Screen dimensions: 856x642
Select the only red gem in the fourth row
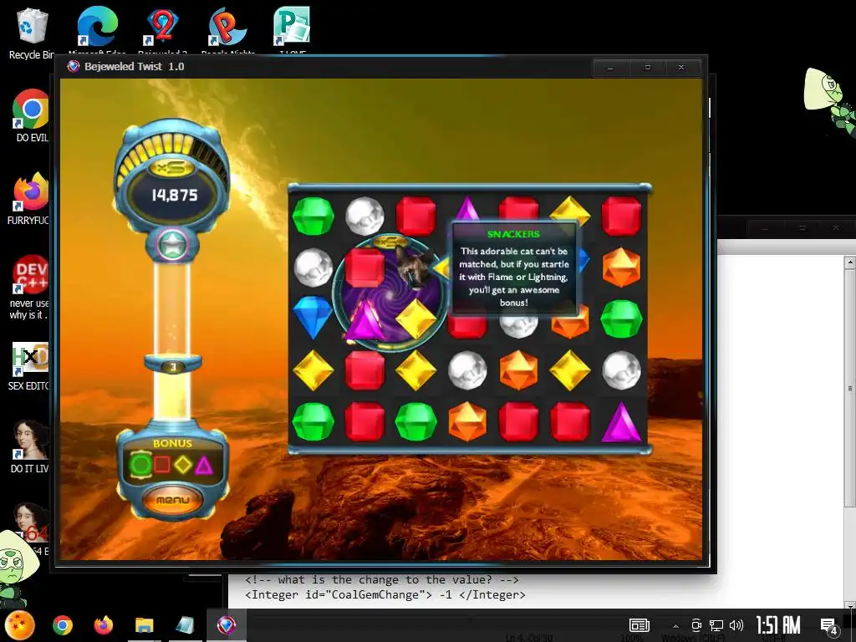(x=364, y=370)
